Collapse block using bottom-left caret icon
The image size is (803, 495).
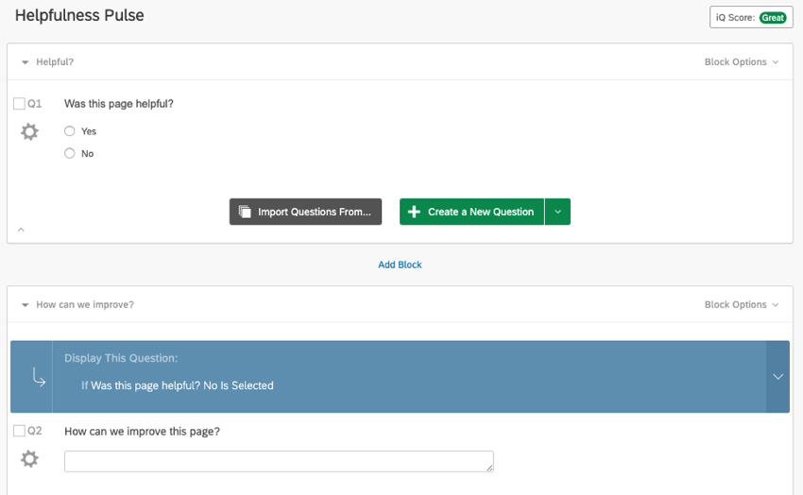pos(21,230)
